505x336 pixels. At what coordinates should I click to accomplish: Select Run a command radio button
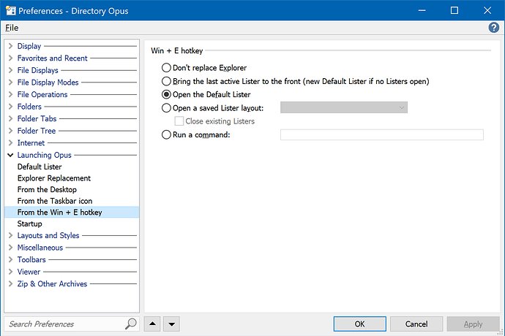click(166, 134)
